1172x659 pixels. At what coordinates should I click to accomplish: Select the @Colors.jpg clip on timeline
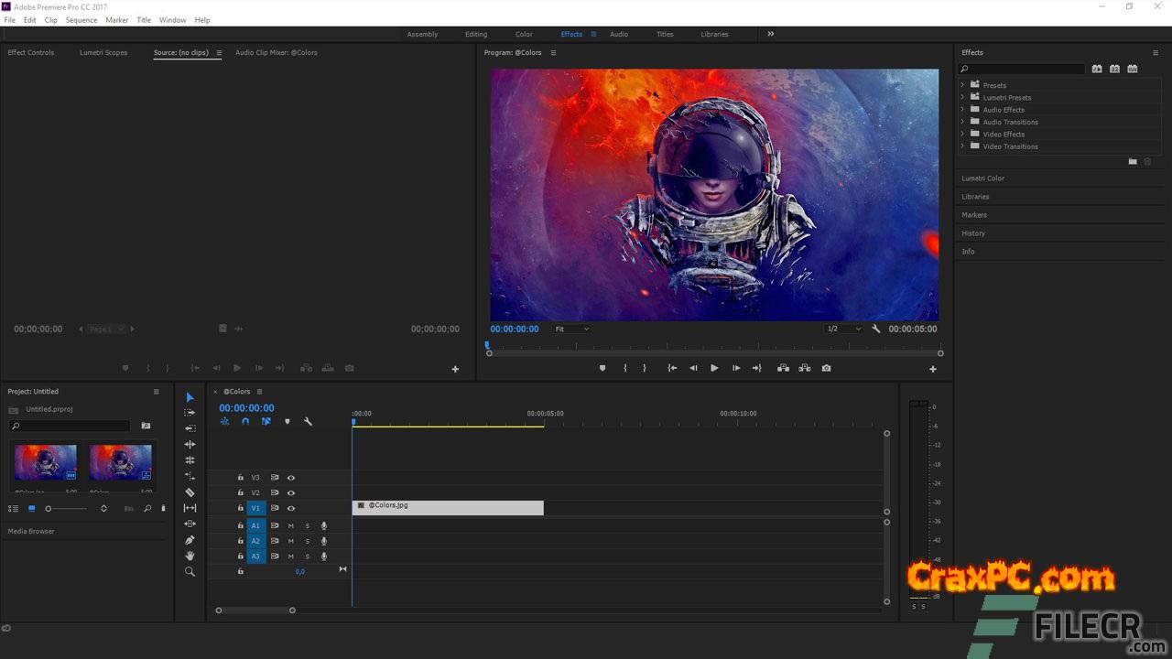click(448, 508)
